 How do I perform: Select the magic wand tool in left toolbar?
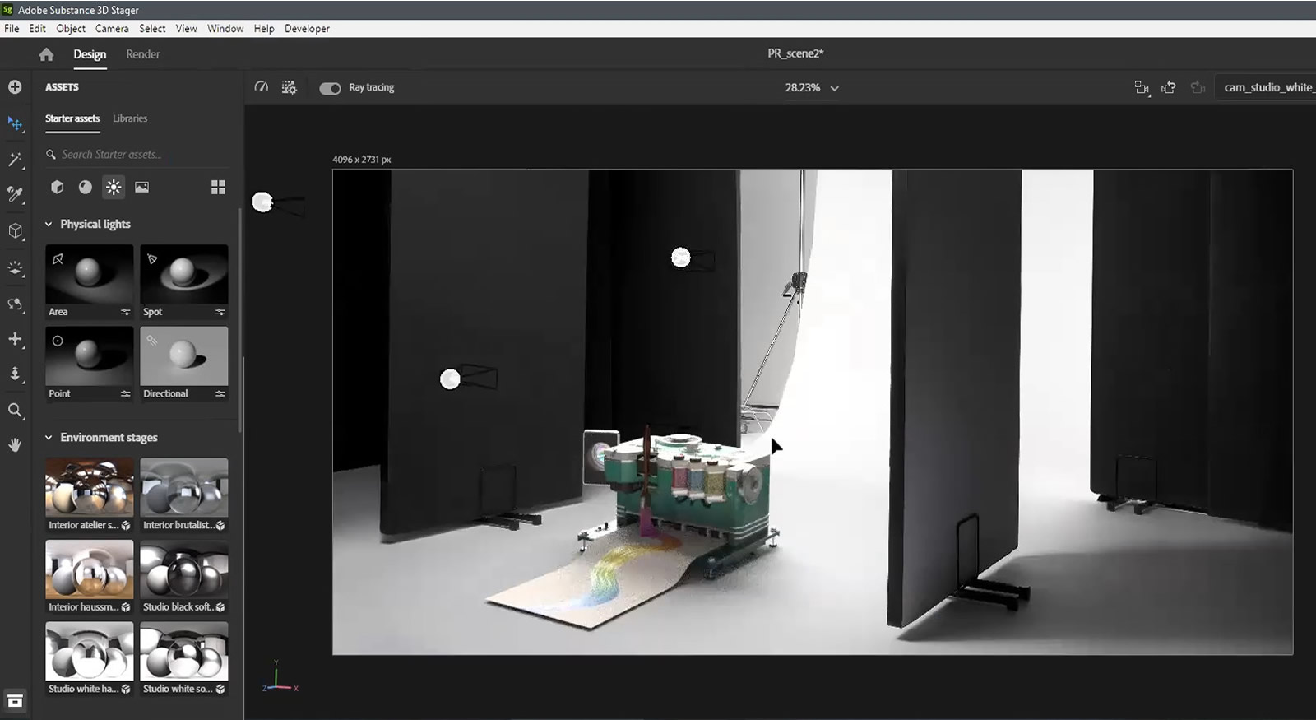[15, 160]
